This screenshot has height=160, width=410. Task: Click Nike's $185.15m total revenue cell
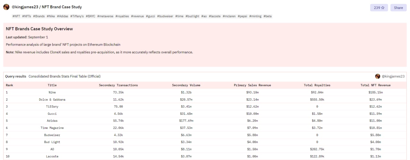tap(375, 92)
